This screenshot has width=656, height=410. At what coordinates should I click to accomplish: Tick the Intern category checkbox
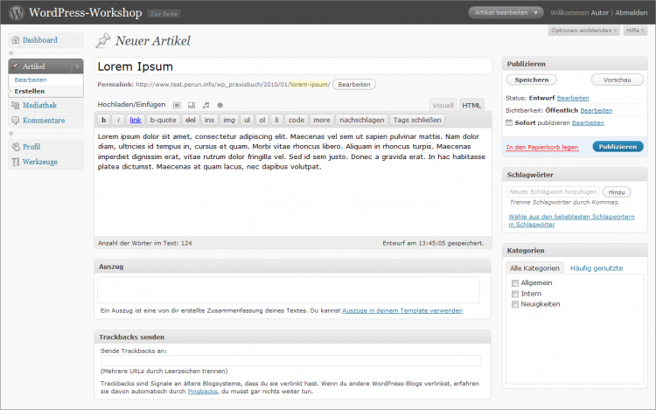pyautogui.click(x=514, y=295)
